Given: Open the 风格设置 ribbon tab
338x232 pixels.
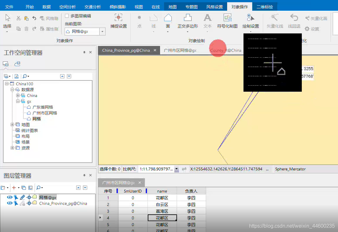Looking at the screenshot, I should pyautogui.click(x=215, y=7).
